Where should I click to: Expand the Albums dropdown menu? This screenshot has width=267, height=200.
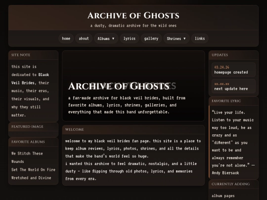point(106,39)
